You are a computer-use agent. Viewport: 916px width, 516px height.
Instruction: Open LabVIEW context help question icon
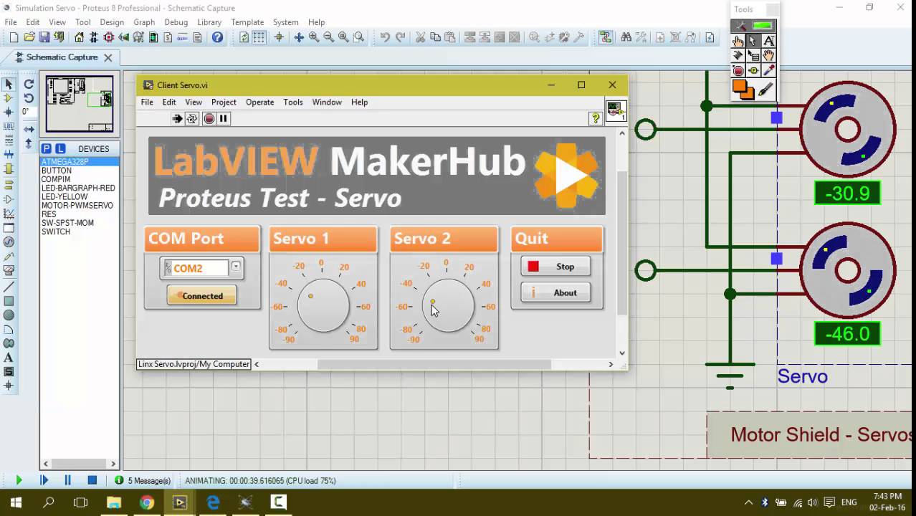[595, 119]
